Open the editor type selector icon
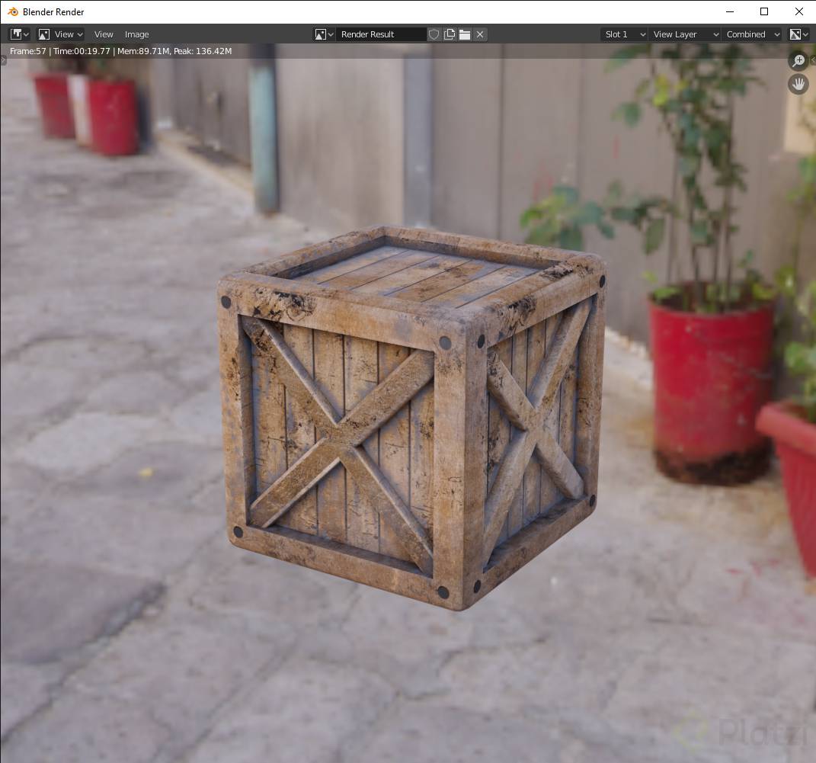The width and height of the screenshot is (816, 763). point(17,34)
